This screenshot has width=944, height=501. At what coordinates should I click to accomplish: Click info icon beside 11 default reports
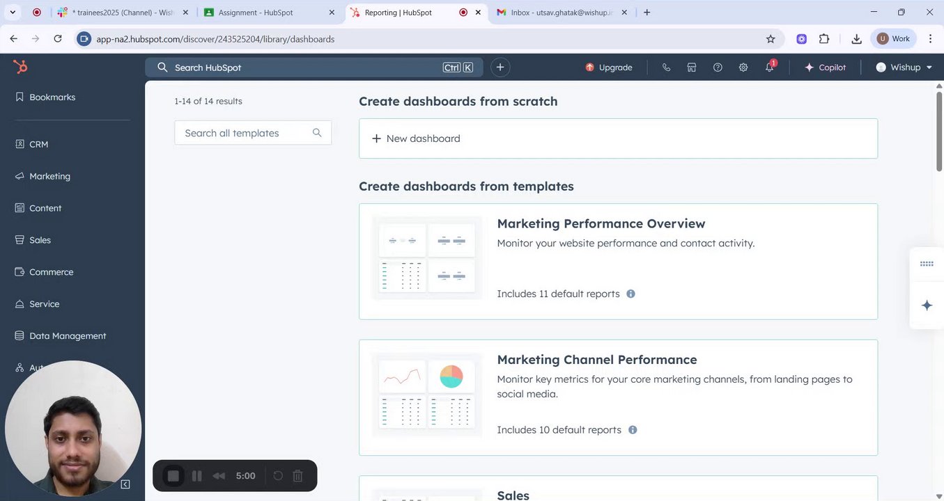(630, 294)
